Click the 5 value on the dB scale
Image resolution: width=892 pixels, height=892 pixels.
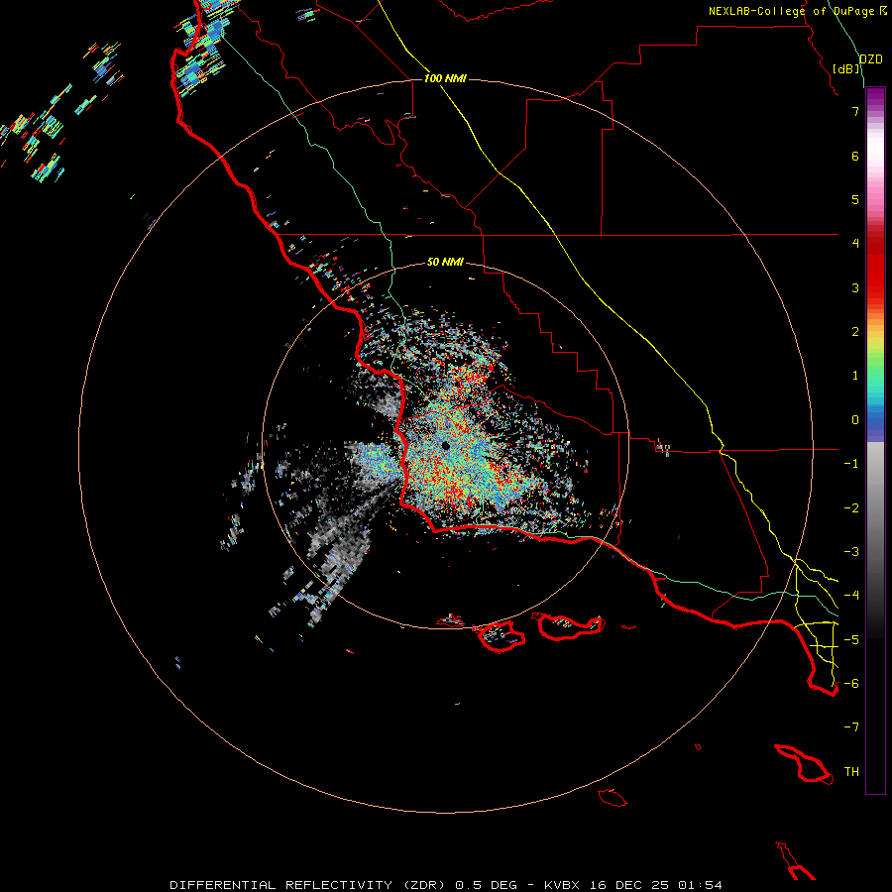click(x=855, y=199)
